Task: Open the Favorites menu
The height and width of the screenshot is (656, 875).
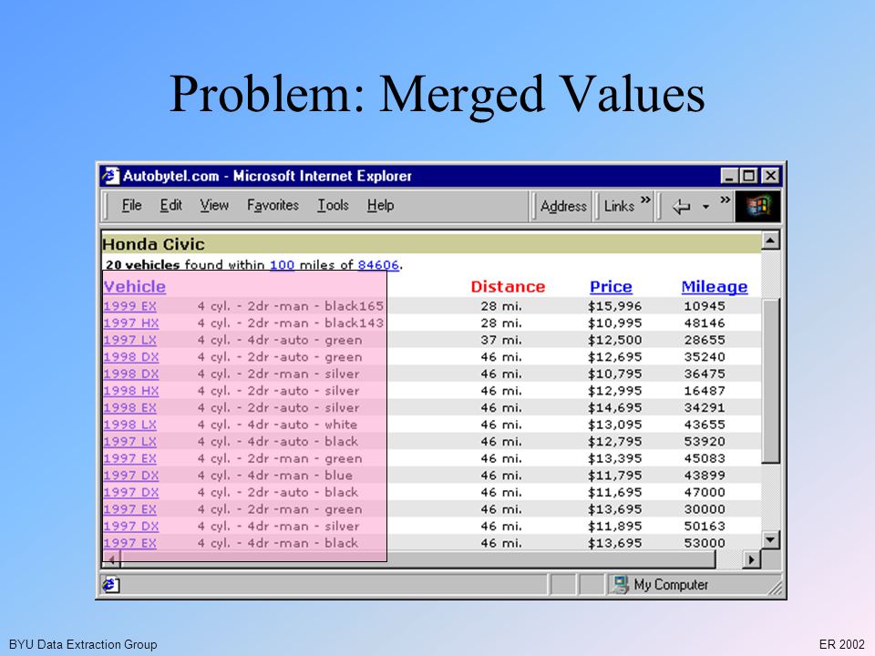Action: coord(273,205)
